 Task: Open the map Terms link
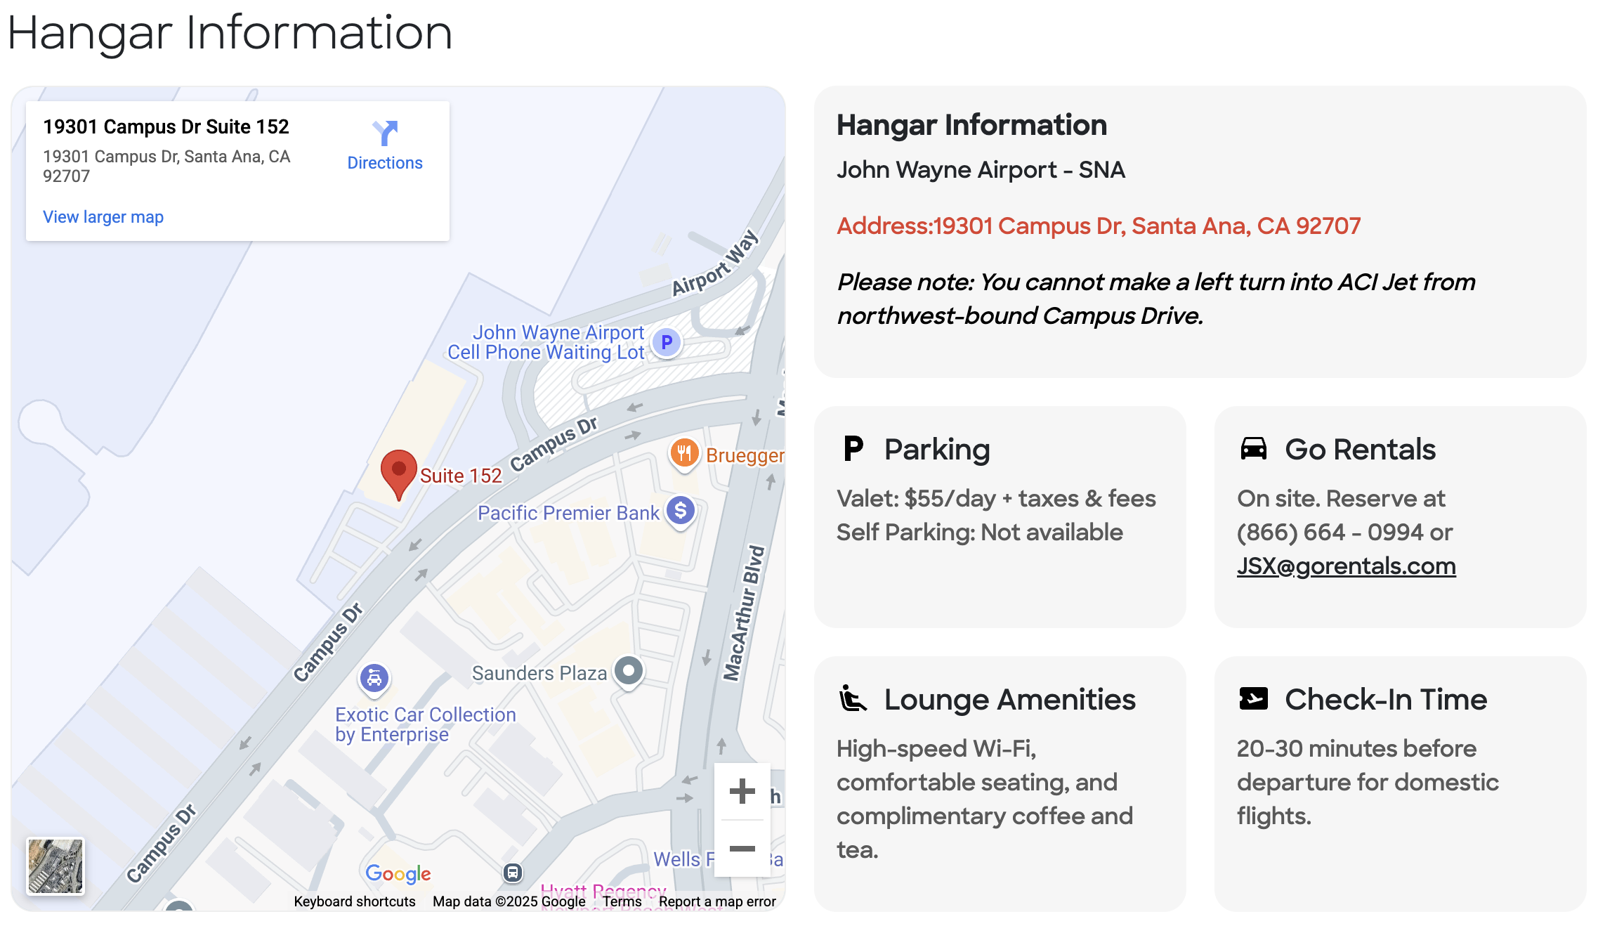coord(622,901)
